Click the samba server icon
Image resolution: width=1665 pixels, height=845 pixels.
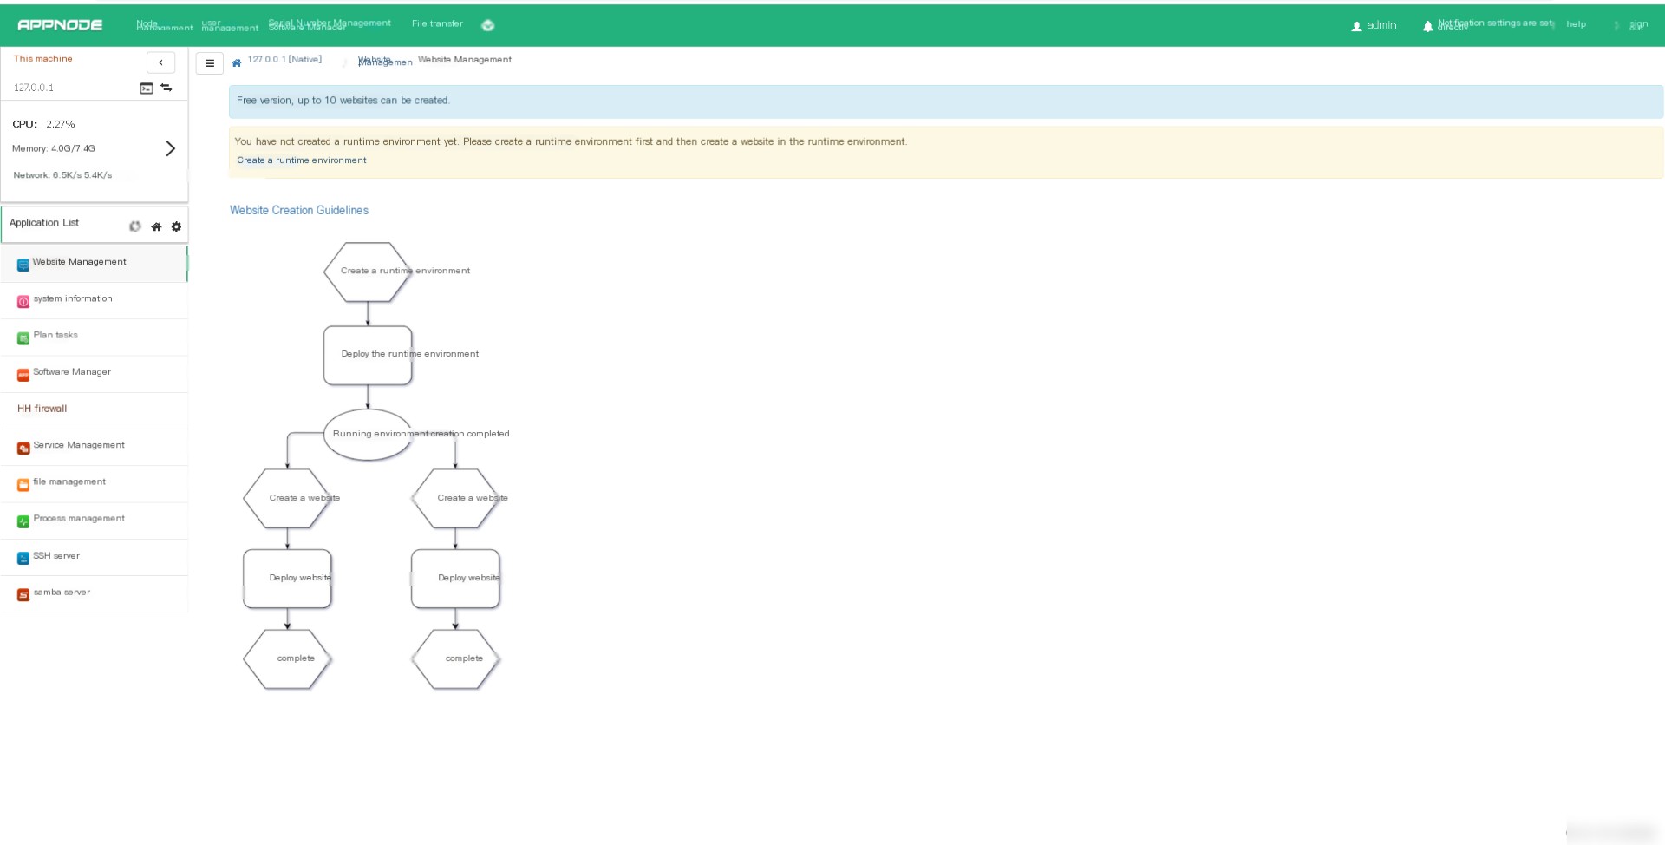pos(23,595)
